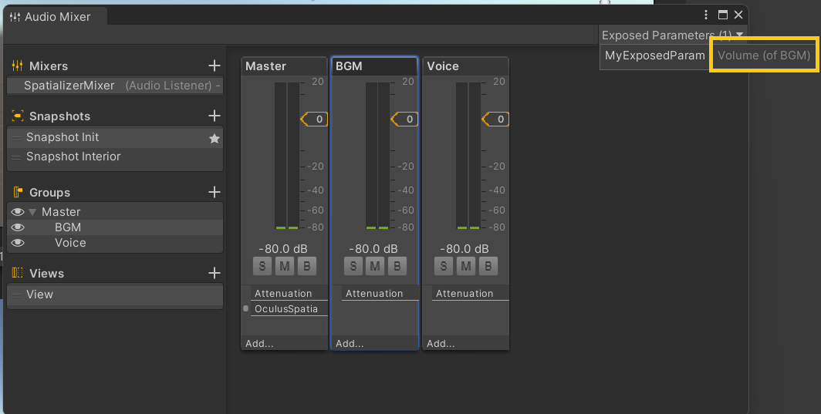Open the Audio Mixer three-dot options menu

[x=706, y=15]
